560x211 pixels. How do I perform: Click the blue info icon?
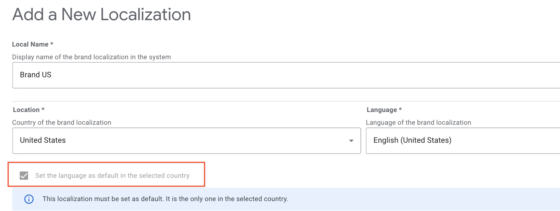[x=29, y=199]
